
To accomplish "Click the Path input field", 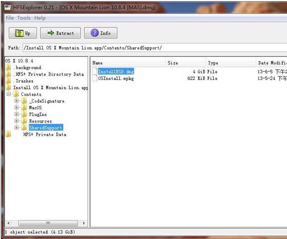I will click(155, 48).
